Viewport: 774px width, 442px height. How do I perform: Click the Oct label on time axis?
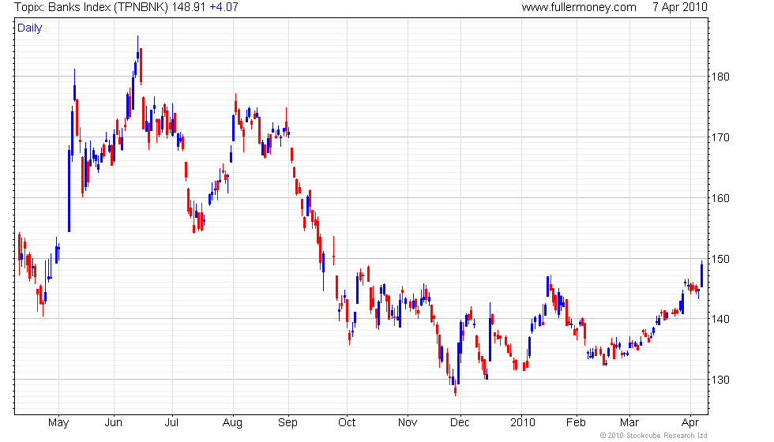347,423
